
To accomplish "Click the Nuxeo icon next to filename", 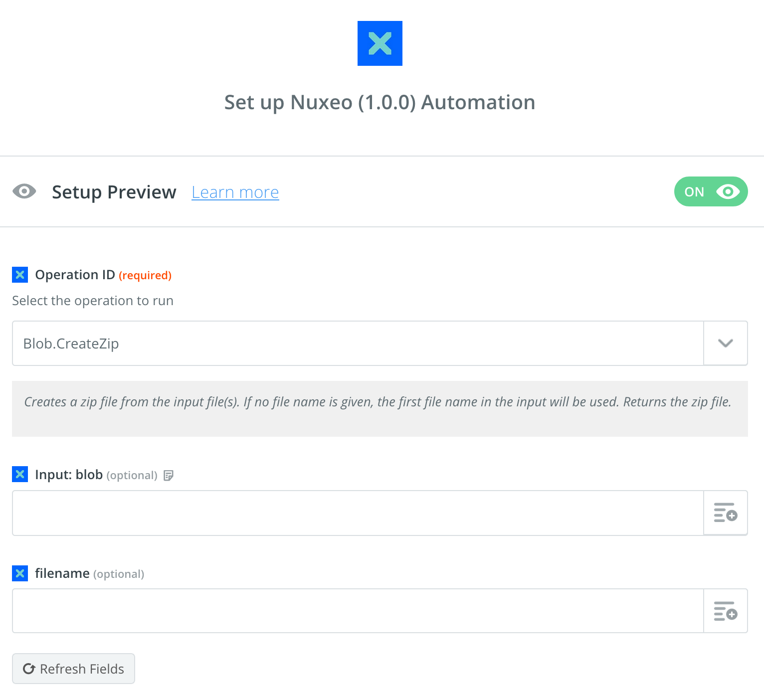I will (x=20, y=573).
